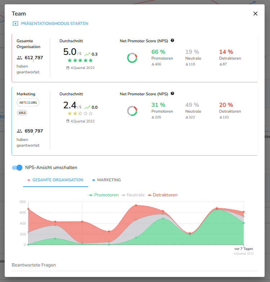Close the Team dialog

[255, 14]
